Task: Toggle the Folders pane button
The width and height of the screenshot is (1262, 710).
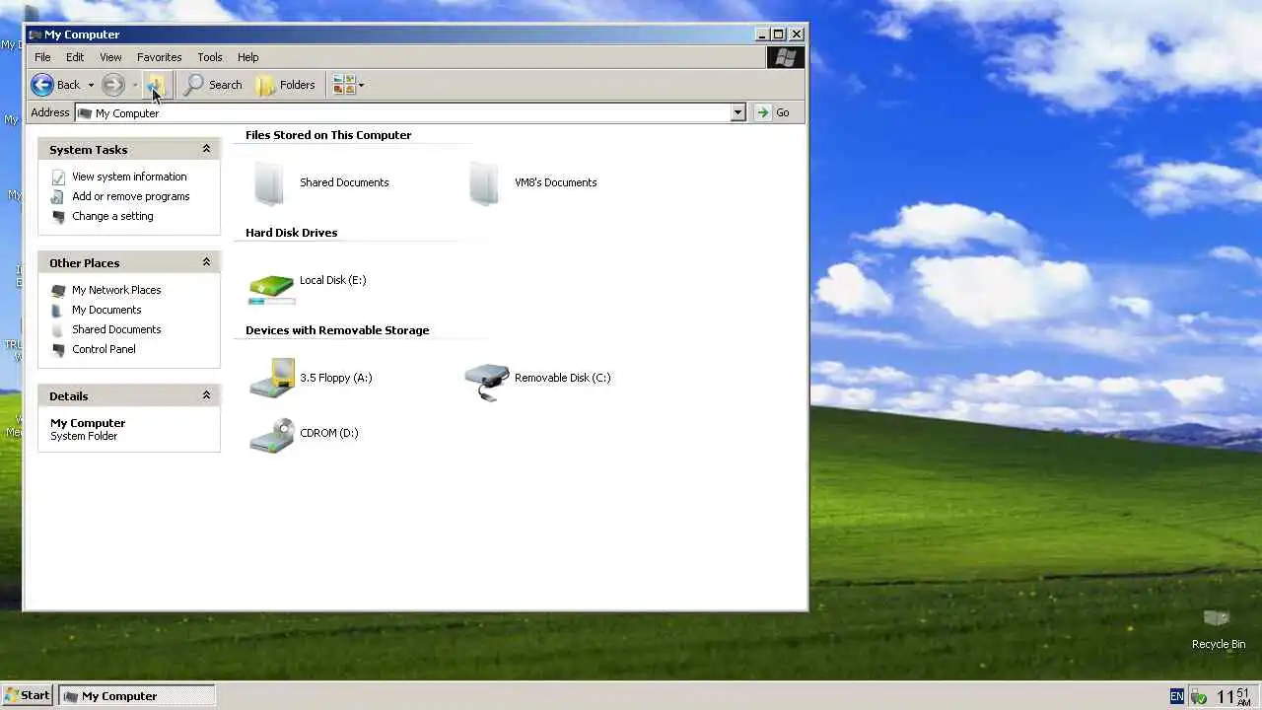Action: point(286,85)
